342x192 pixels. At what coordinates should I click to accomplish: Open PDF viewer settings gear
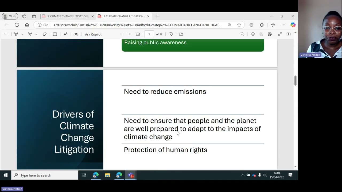click(289, 34)
